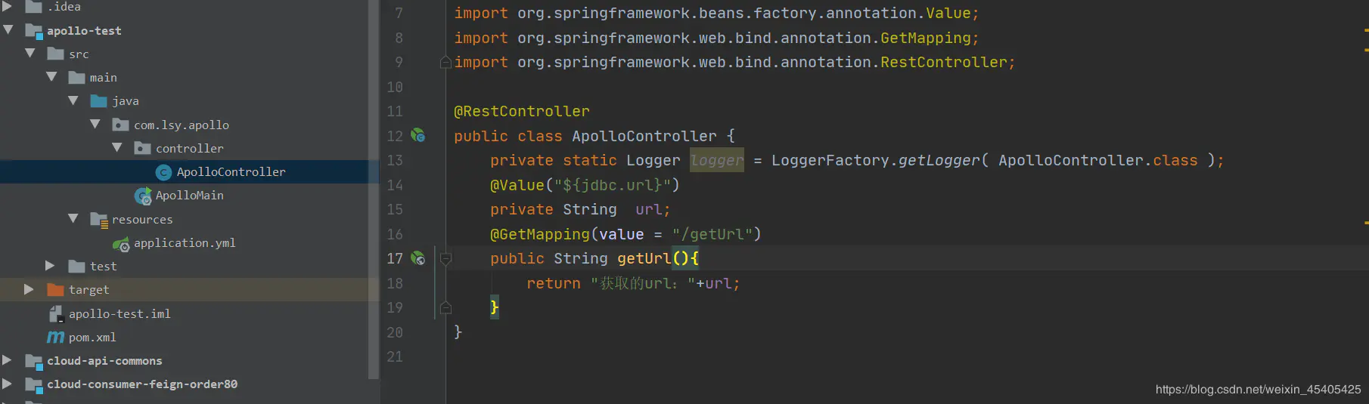Click the com.lsy.apollo package icon
Viewport: 1369px width, 404px height.
[x=120, y=125]
